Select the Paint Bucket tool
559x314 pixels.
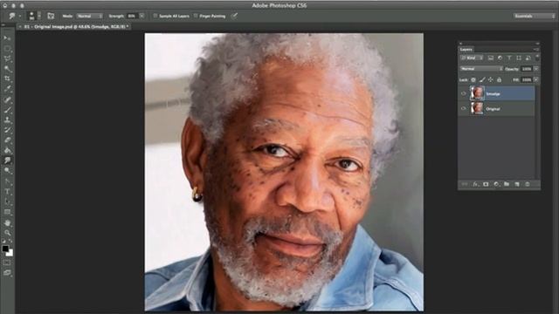(7, 150)
